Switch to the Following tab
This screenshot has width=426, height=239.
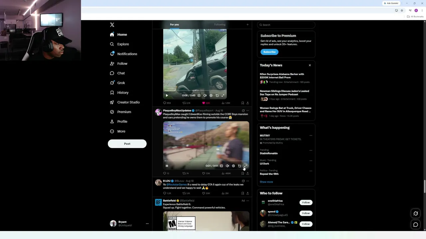(x=220, y=25)
